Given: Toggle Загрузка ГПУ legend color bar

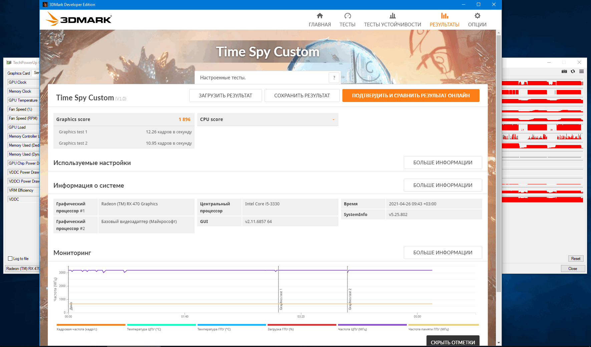Looking at the screenshot, I should click(x=302, y=325).
